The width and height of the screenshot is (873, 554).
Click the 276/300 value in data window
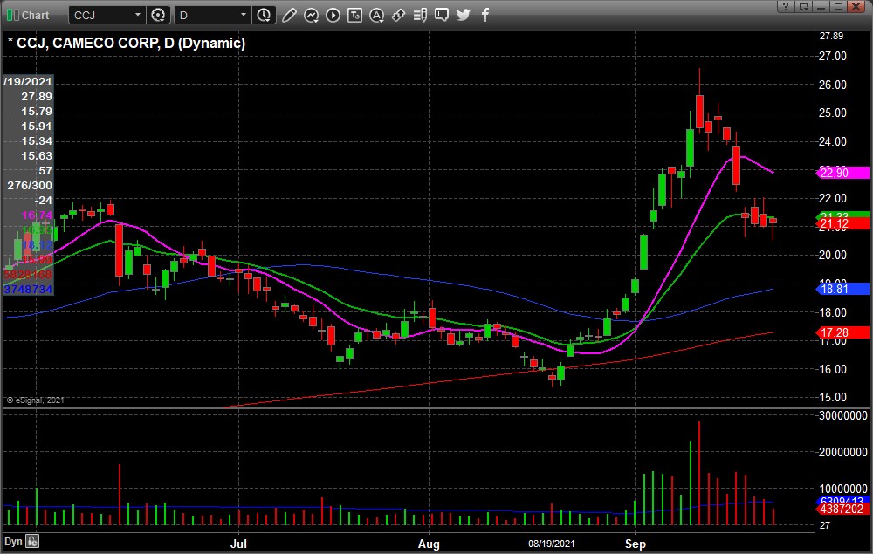(x=30, y=185)
